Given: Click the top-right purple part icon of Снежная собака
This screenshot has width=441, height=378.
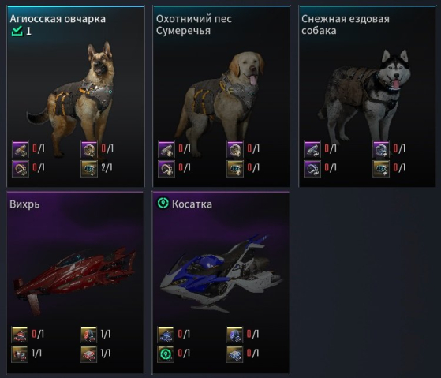Looking at the screenshot, I should tap(381, 150).
